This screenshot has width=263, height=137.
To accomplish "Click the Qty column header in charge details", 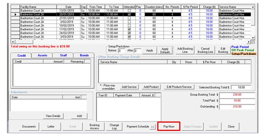I will tap(174, 62).
